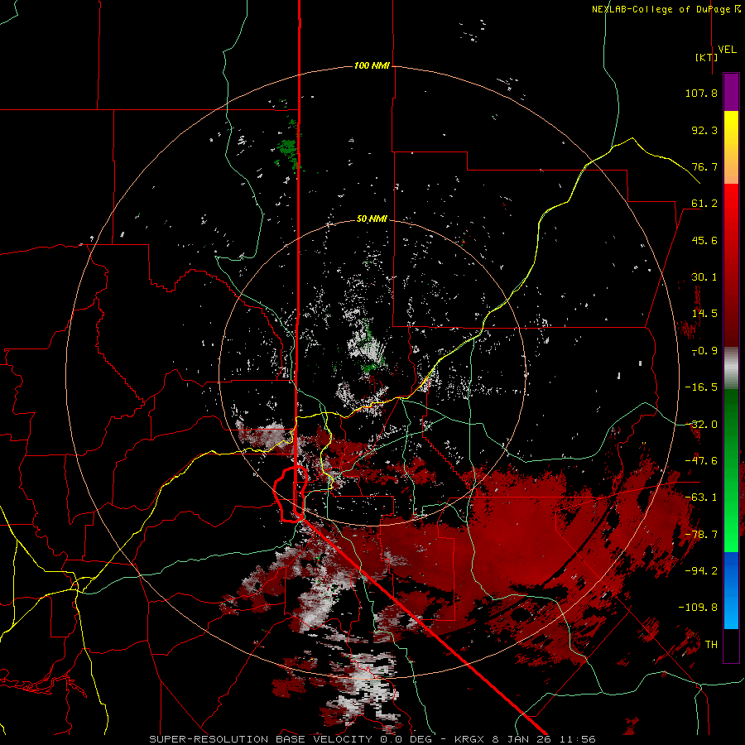Click the purple segment atop the color bar

pyautogui.click(x=731, y=92)
